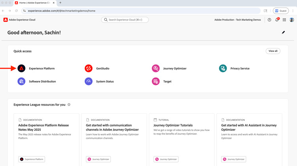Click the 'Quick access' heading
Image resolution: width=297 pixels, height=166 pixels.
pyautogui.click(x=22, y=51)
